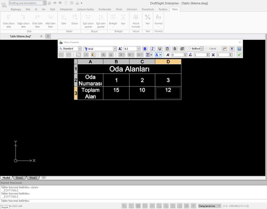The height and width of the screenshot is (209, 267).
Task: Switch to Sheet1 layout tab
Action: [x=20, y=177]
